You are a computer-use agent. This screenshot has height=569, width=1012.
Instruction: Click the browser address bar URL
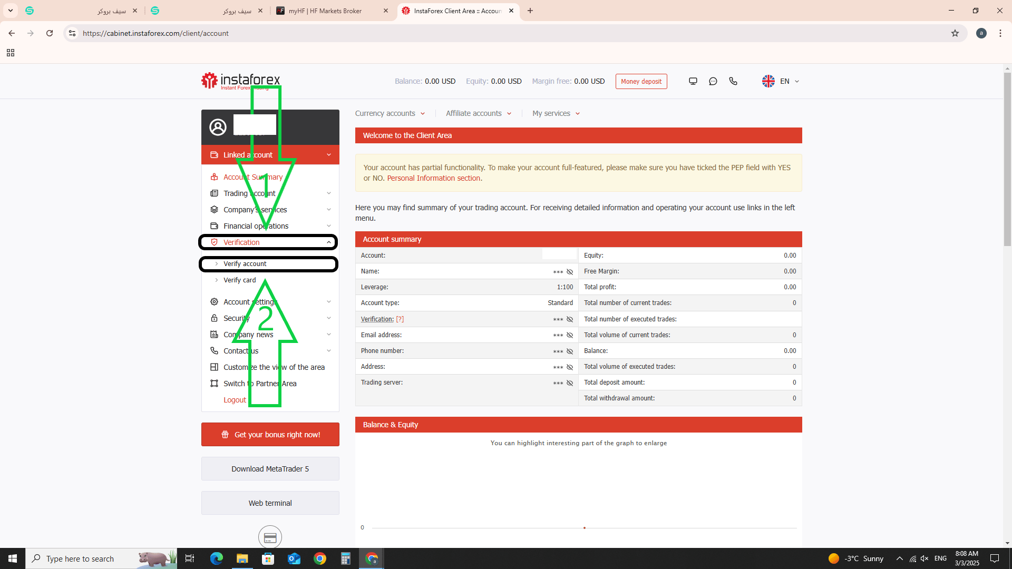click(x=155, y=33)
